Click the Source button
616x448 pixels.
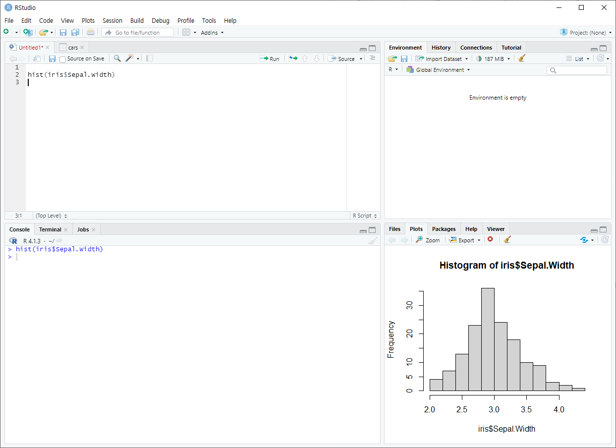coord(341,58)
